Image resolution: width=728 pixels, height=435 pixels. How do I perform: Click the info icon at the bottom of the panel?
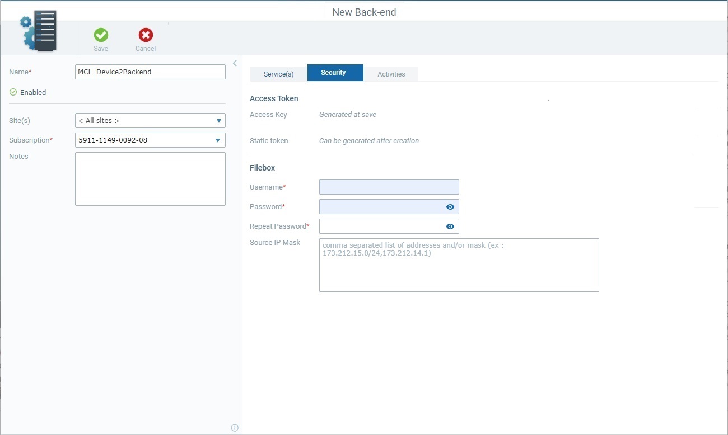click(x=234, y=427)
